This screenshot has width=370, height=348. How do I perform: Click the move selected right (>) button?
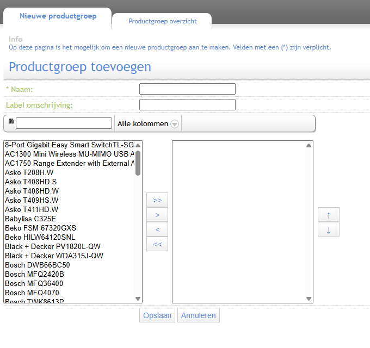tap(157, 215)
